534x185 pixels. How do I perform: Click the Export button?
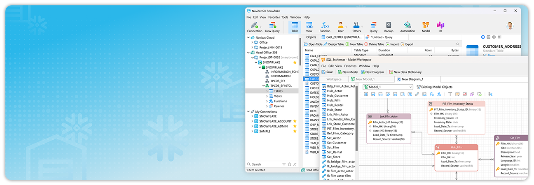click(407, 44)
